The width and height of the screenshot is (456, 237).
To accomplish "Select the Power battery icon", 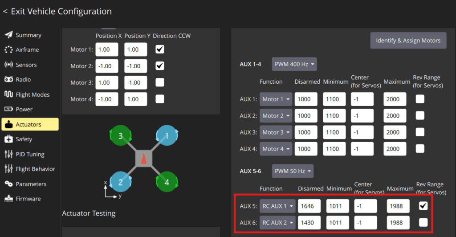I will [x=9, y=109].
